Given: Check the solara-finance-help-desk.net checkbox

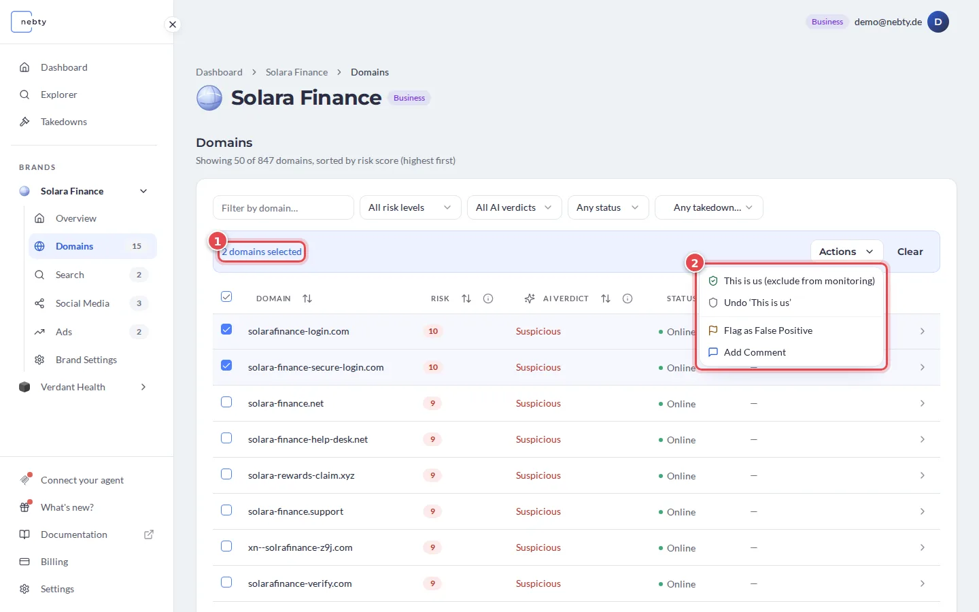Looking at the screenshot, I should pos(226,438).
